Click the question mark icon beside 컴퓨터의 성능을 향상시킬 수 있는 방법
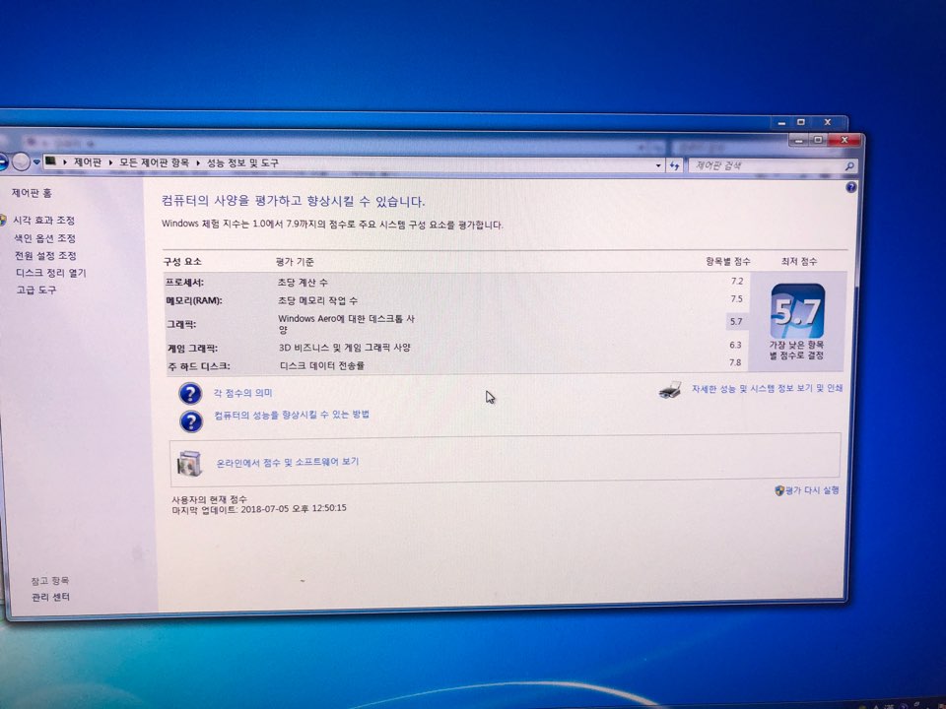The height and width of the screenshot is (709, 946). click(191, 420)
